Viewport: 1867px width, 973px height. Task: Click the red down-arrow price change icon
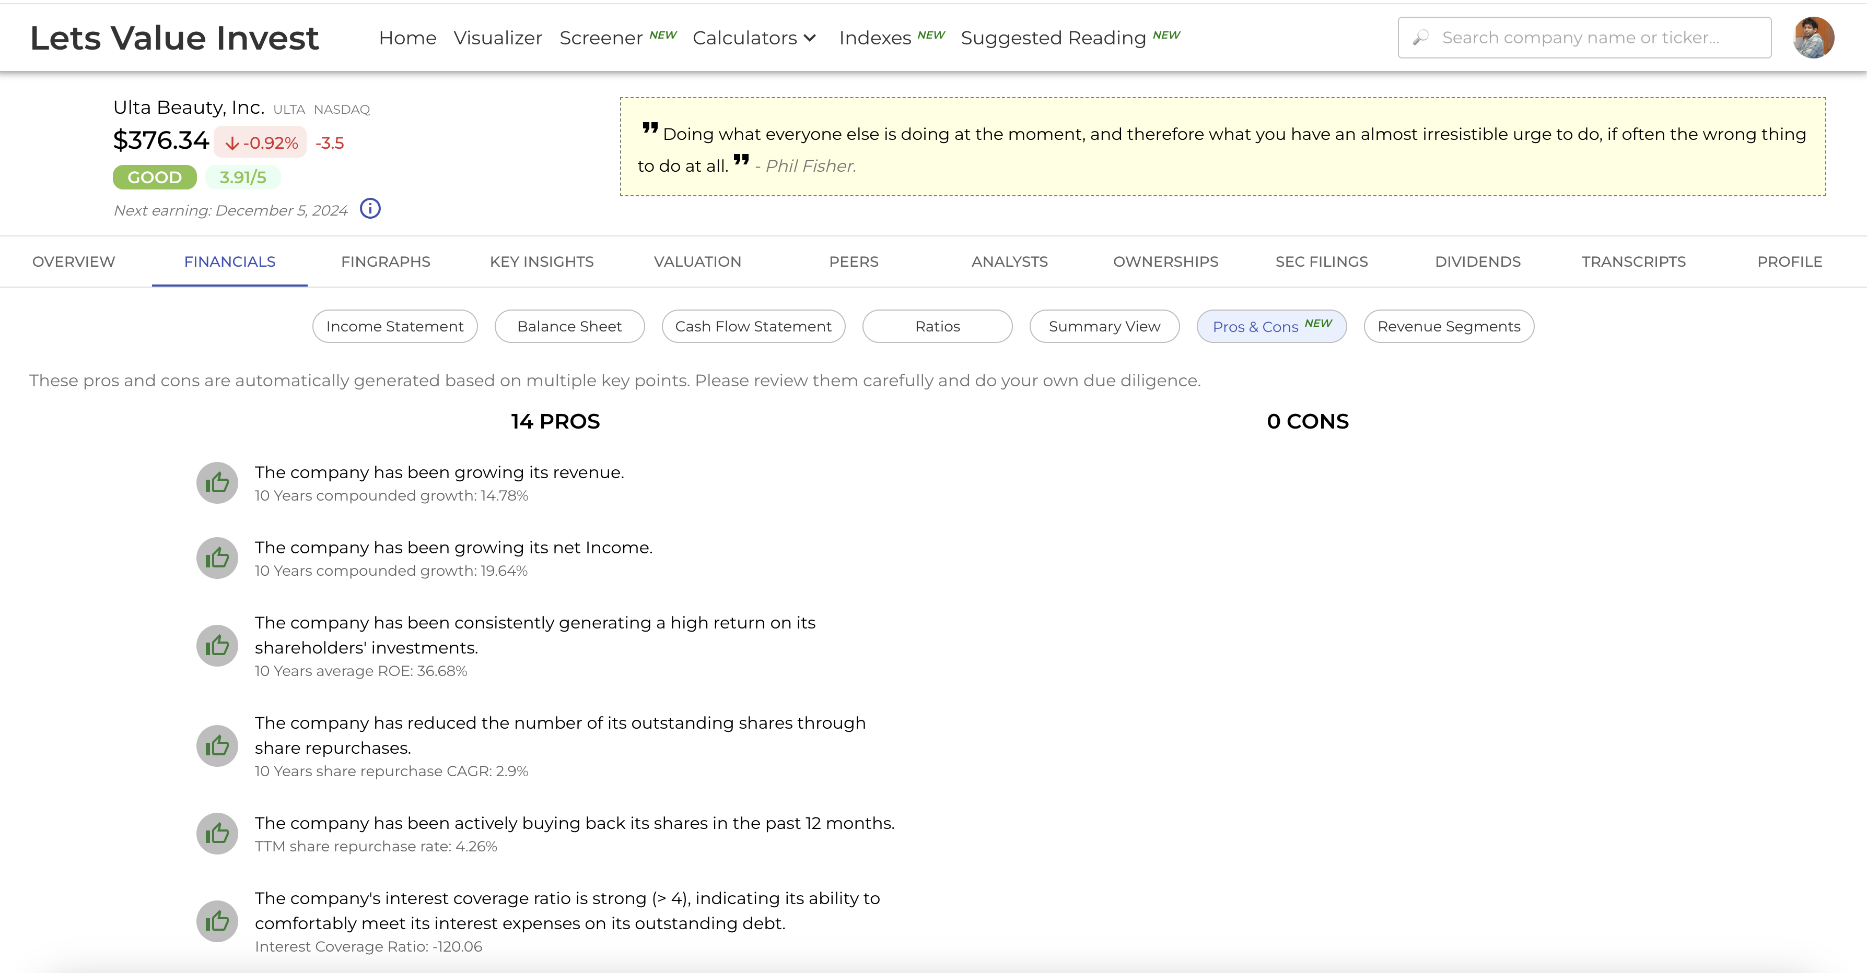(x=232, y=144)
